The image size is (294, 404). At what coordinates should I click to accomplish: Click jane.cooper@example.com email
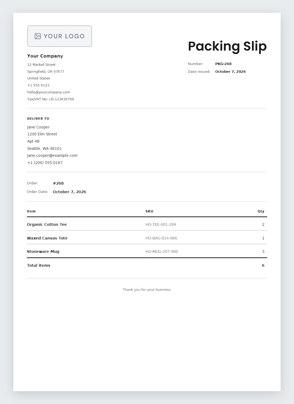(52, 155)
